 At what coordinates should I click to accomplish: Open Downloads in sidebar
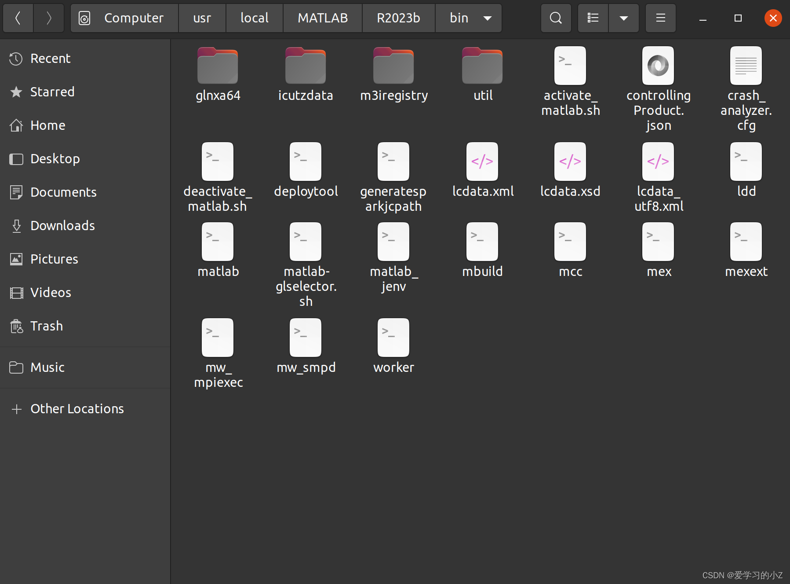85,226
